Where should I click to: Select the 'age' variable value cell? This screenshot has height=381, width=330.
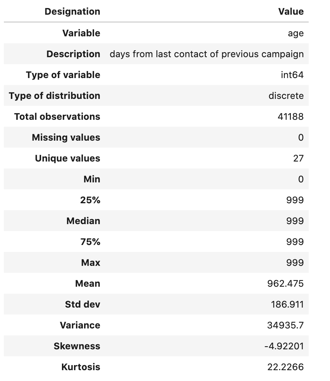pos(296,33)
